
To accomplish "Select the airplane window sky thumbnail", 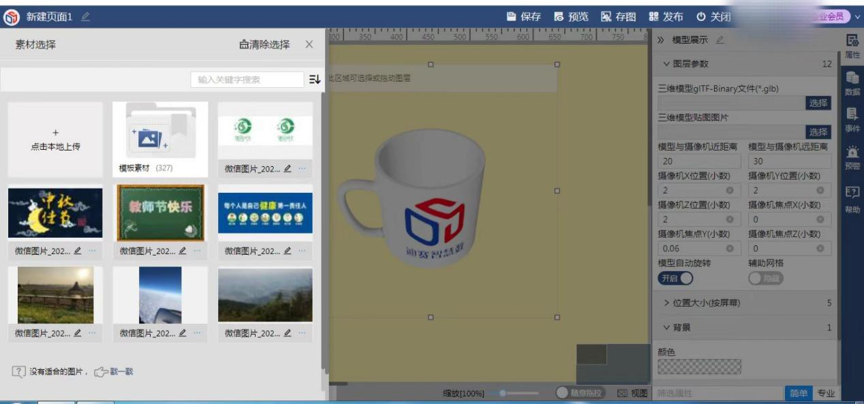I will 160,295.
